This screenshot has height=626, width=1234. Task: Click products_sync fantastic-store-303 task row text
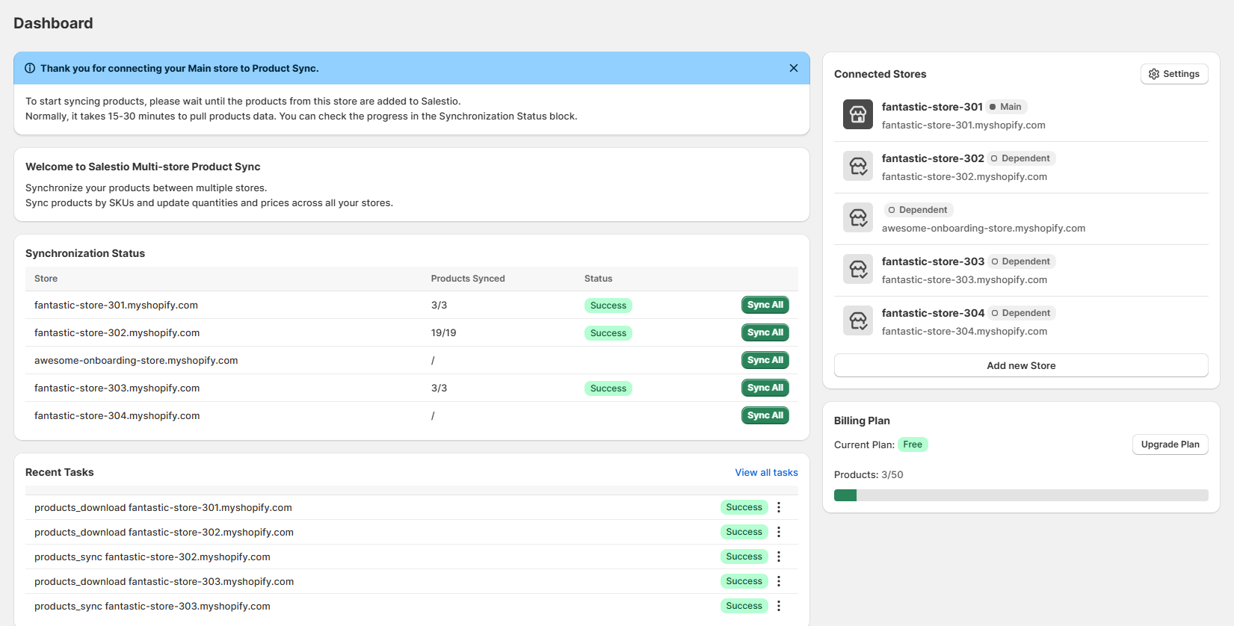[152, 606]
